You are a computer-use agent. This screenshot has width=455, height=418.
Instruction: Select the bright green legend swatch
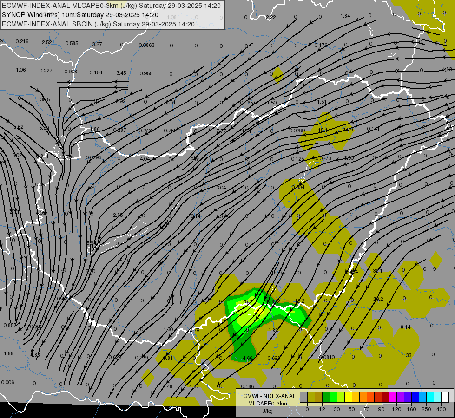coord(333,397)
